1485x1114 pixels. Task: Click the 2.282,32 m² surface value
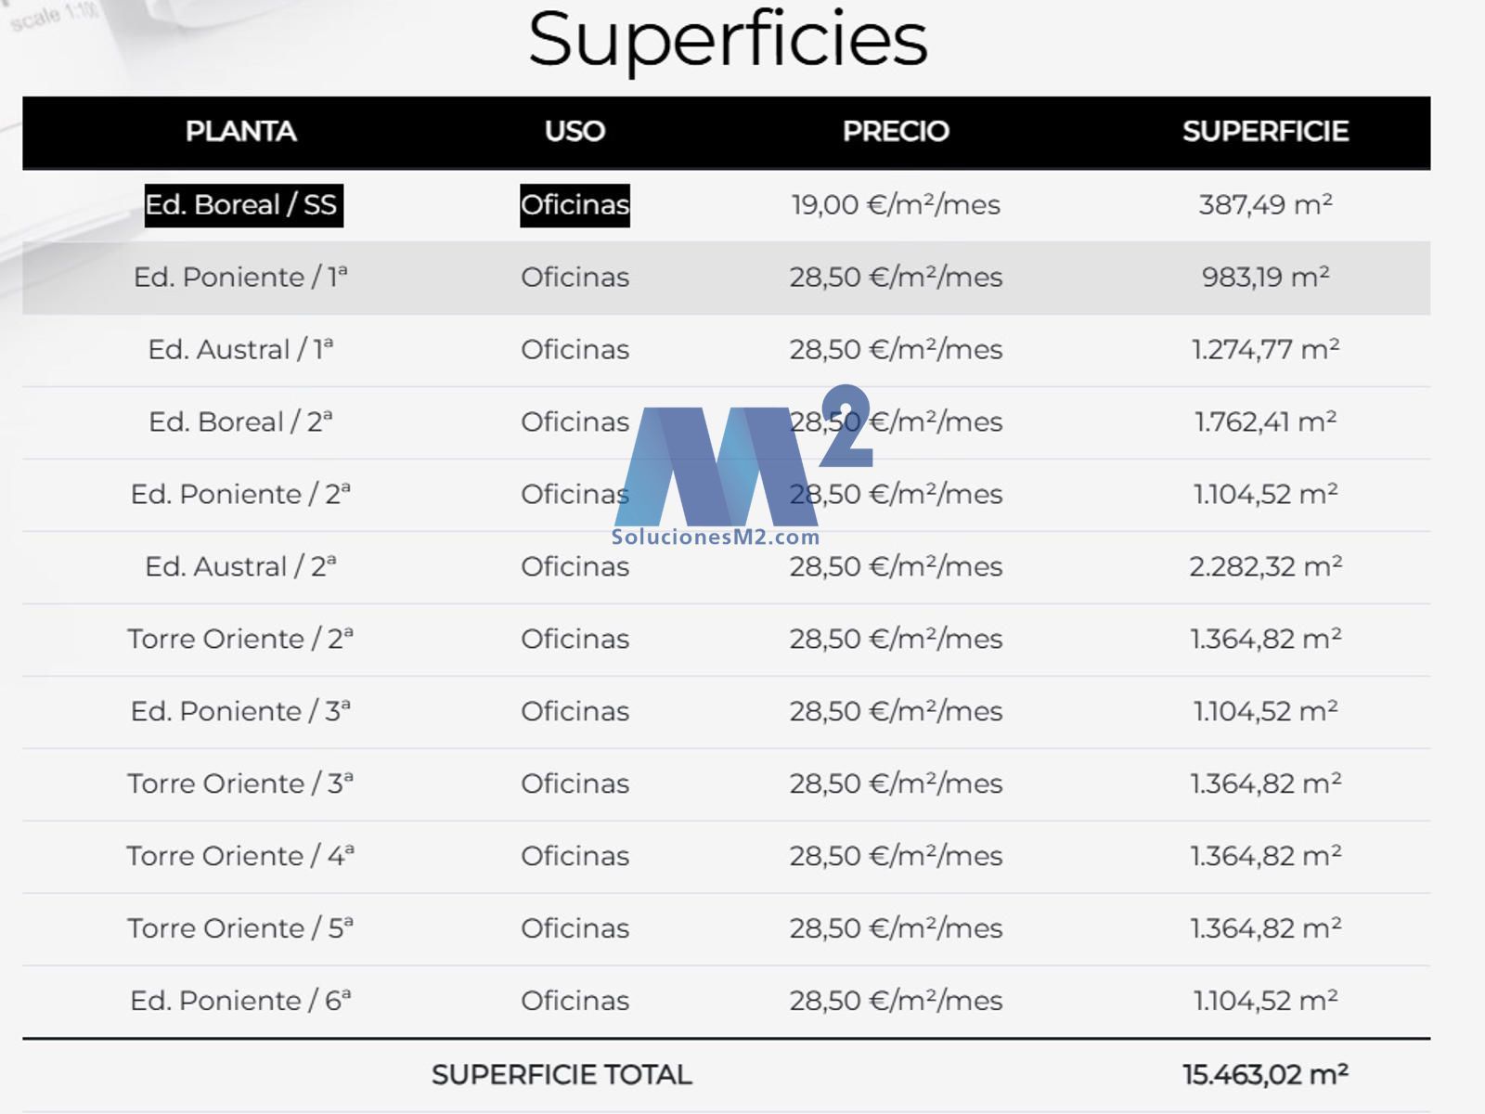1265,567
